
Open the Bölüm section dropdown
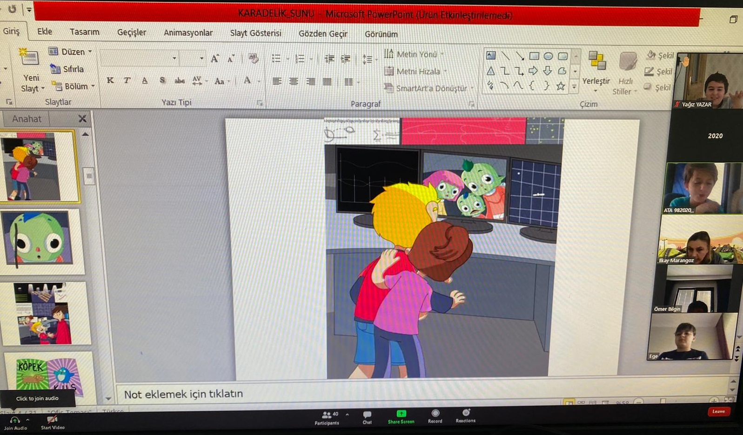(x=74, y=86)
